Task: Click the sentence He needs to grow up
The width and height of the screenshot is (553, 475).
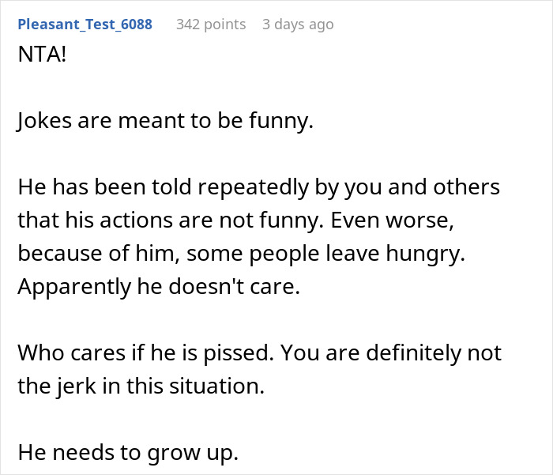Action: (x=128, y=454)
